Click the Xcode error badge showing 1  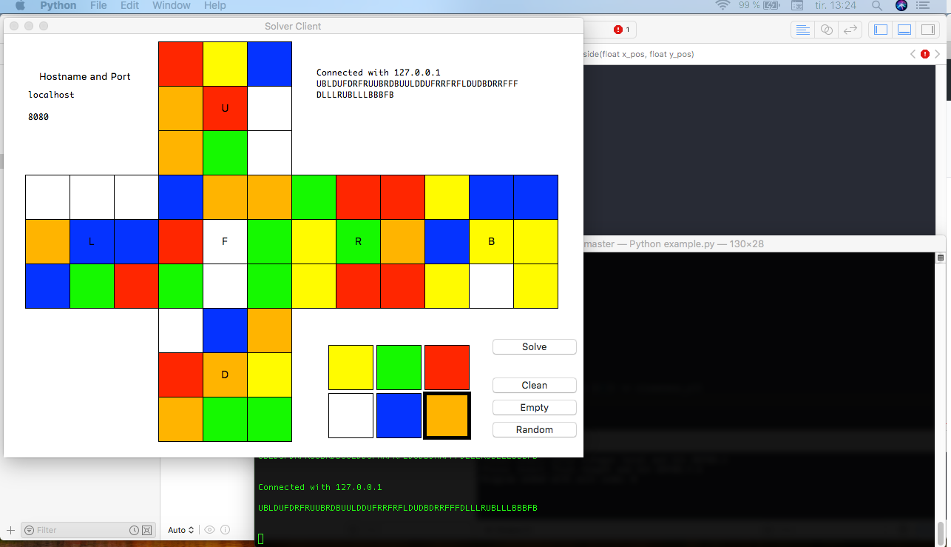[x=622, y=30]
